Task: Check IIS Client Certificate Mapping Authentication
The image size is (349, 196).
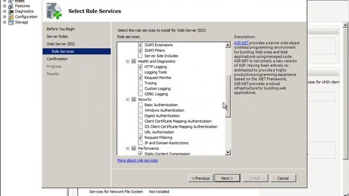Action: point(140,126)
